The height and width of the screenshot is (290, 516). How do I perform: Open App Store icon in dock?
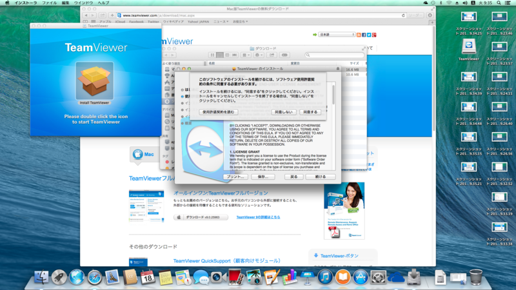coord(361,277)
